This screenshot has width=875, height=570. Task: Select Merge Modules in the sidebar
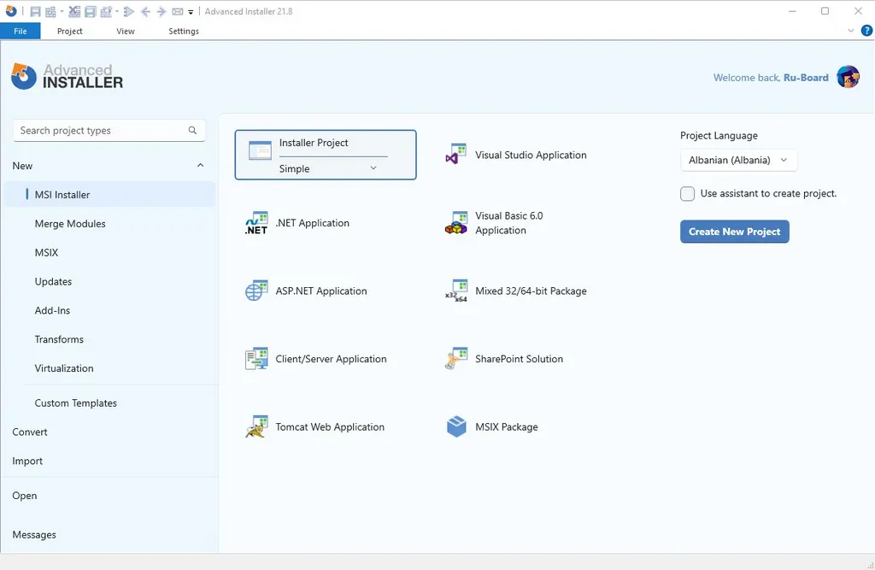coord(70,223)
